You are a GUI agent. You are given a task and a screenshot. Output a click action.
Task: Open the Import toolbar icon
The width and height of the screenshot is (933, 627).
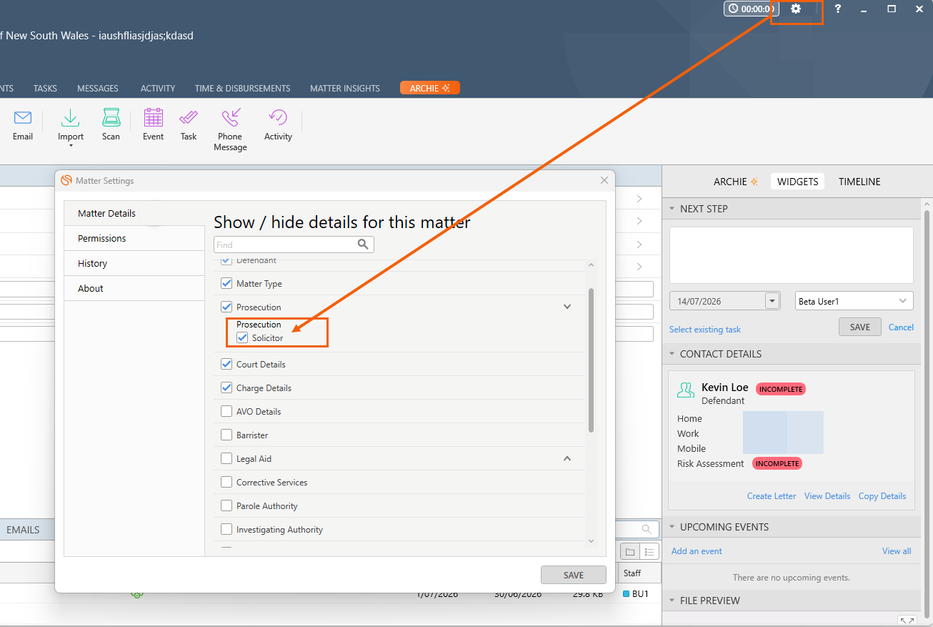tap(71, 118)
